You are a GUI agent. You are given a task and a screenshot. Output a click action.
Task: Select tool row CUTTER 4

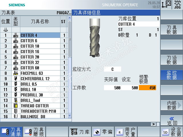point(40,35)
